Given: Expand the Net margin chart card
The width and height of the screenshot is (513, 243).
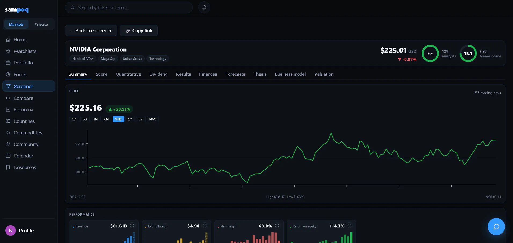Looking at the screenshot, I should (277, 226).
